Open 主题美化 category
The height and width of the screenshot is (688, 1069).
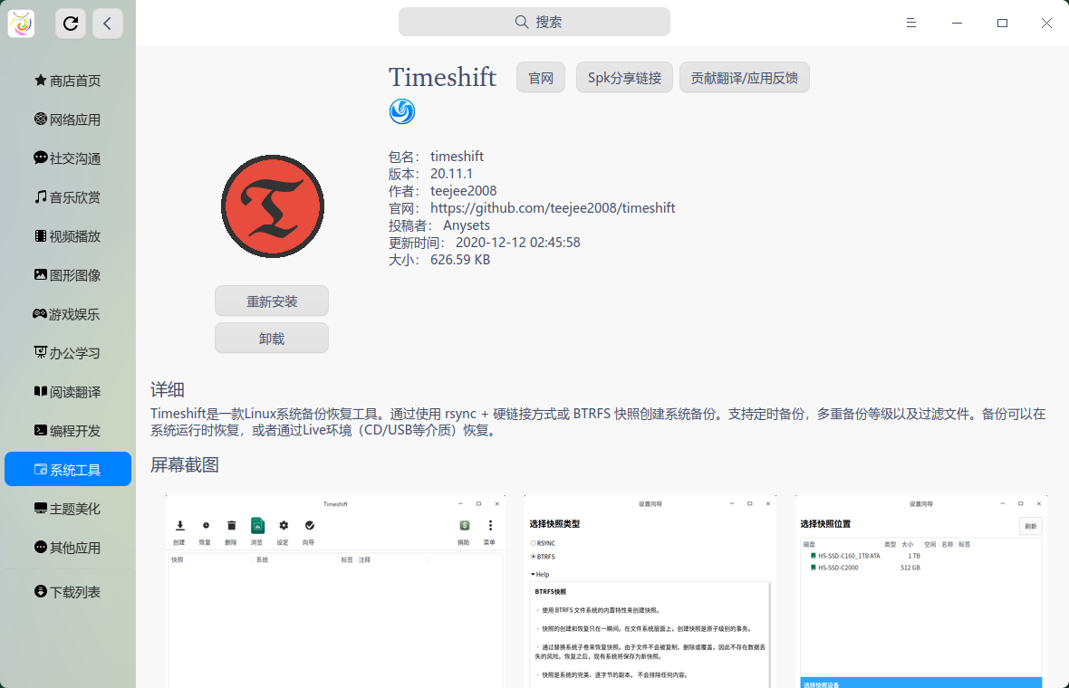pos(68,508)
